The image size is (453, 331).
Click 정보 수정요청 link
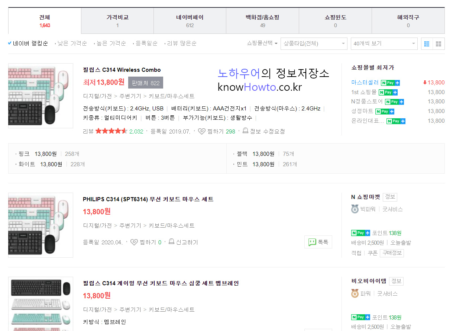click(268, 131)
